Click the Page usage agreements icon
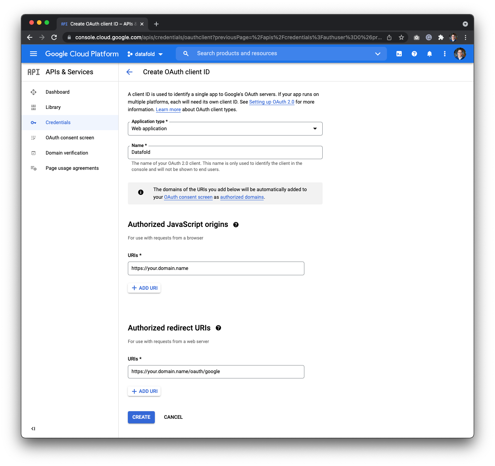495x466 pixels. point(33,168)
